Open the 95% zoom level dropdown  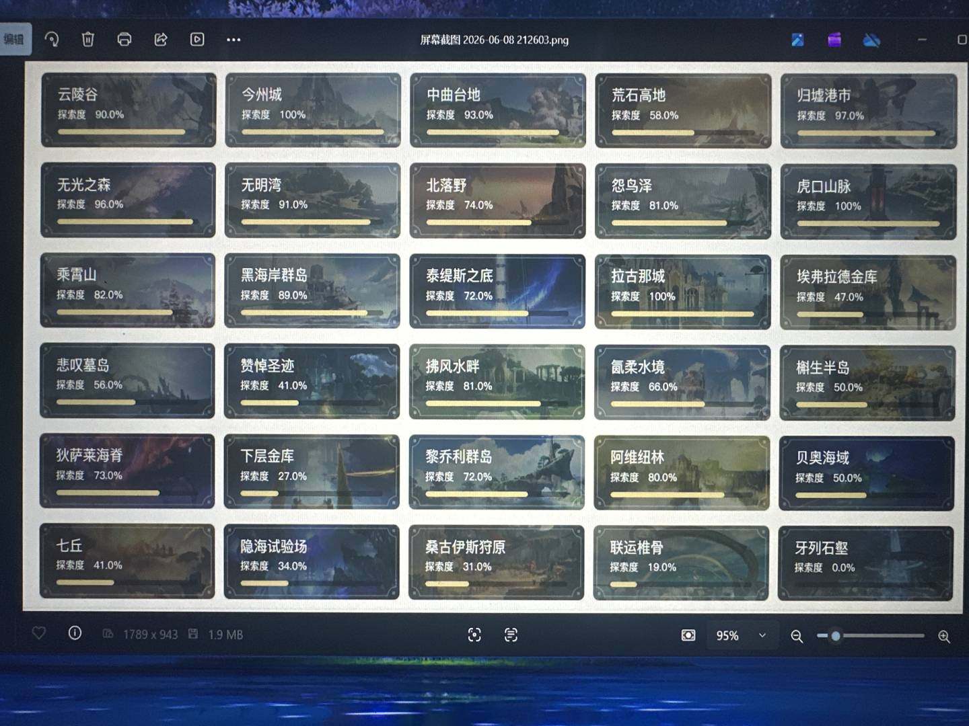(x=740, y=635)
